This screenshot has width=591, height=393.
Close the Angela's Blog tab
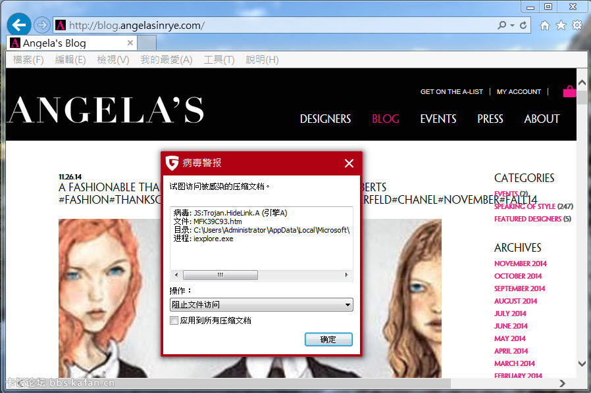130,43
